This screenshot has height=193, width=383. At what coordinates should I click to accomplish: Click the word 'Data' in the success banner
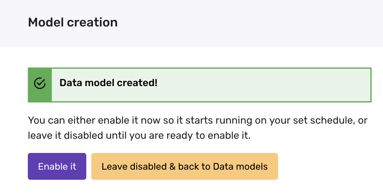(70, 83)
